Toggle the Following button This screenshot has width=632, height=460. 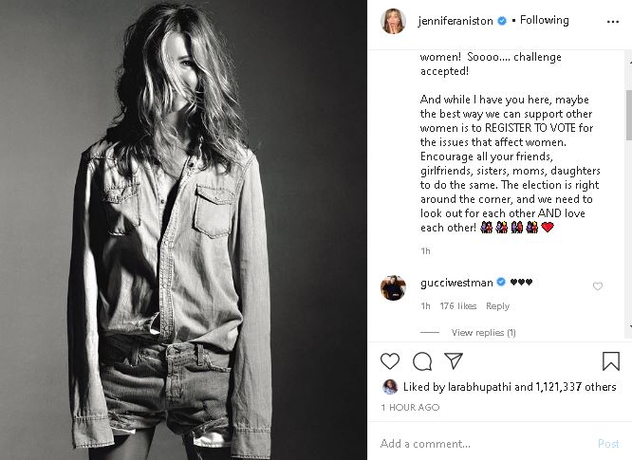[x=545, y=20]
